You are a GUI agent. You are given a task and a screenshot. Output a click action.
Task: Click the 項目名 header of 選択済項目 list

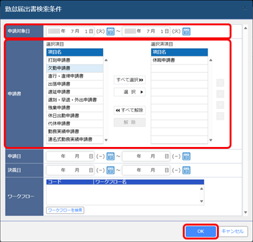[x=180, y=52]
